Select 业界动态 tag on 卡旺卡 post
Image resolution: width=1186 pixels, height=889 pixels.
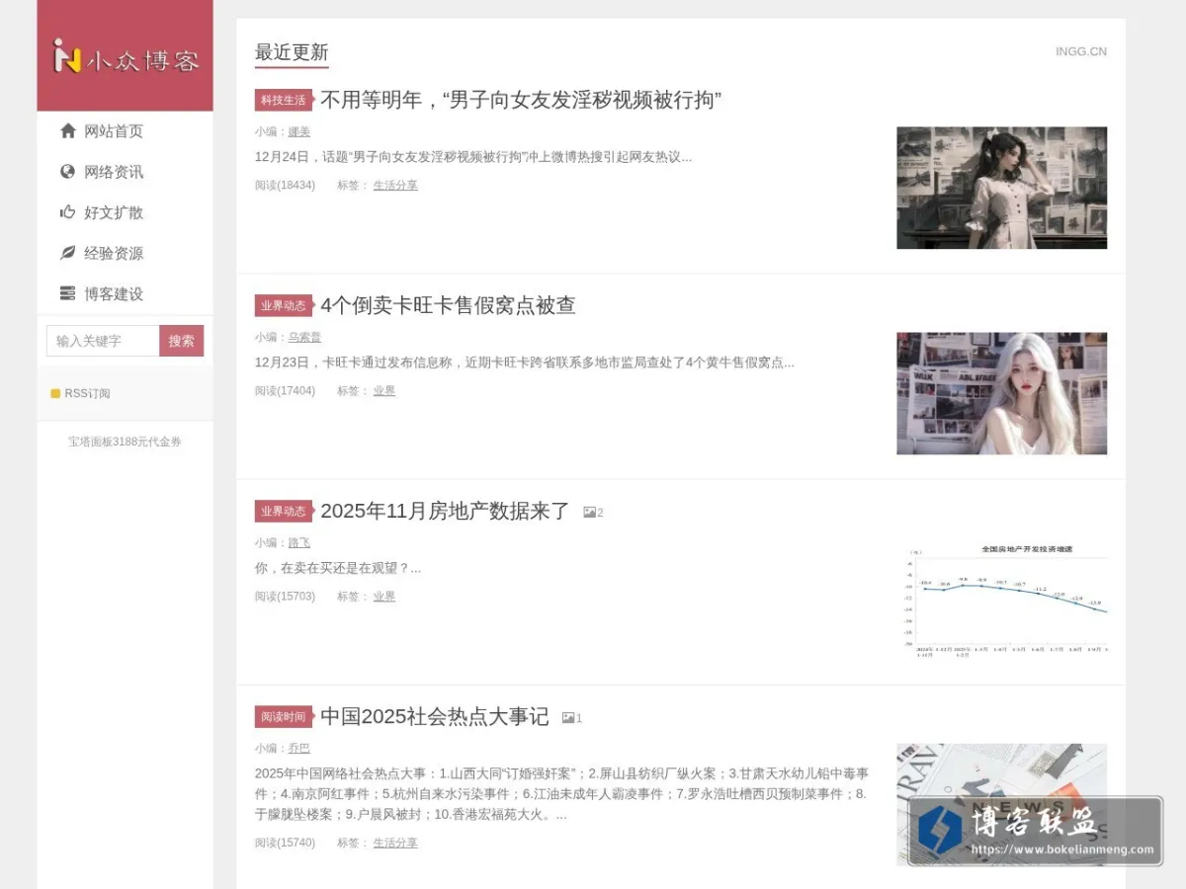pyautogui.click(x=283, y=305)
